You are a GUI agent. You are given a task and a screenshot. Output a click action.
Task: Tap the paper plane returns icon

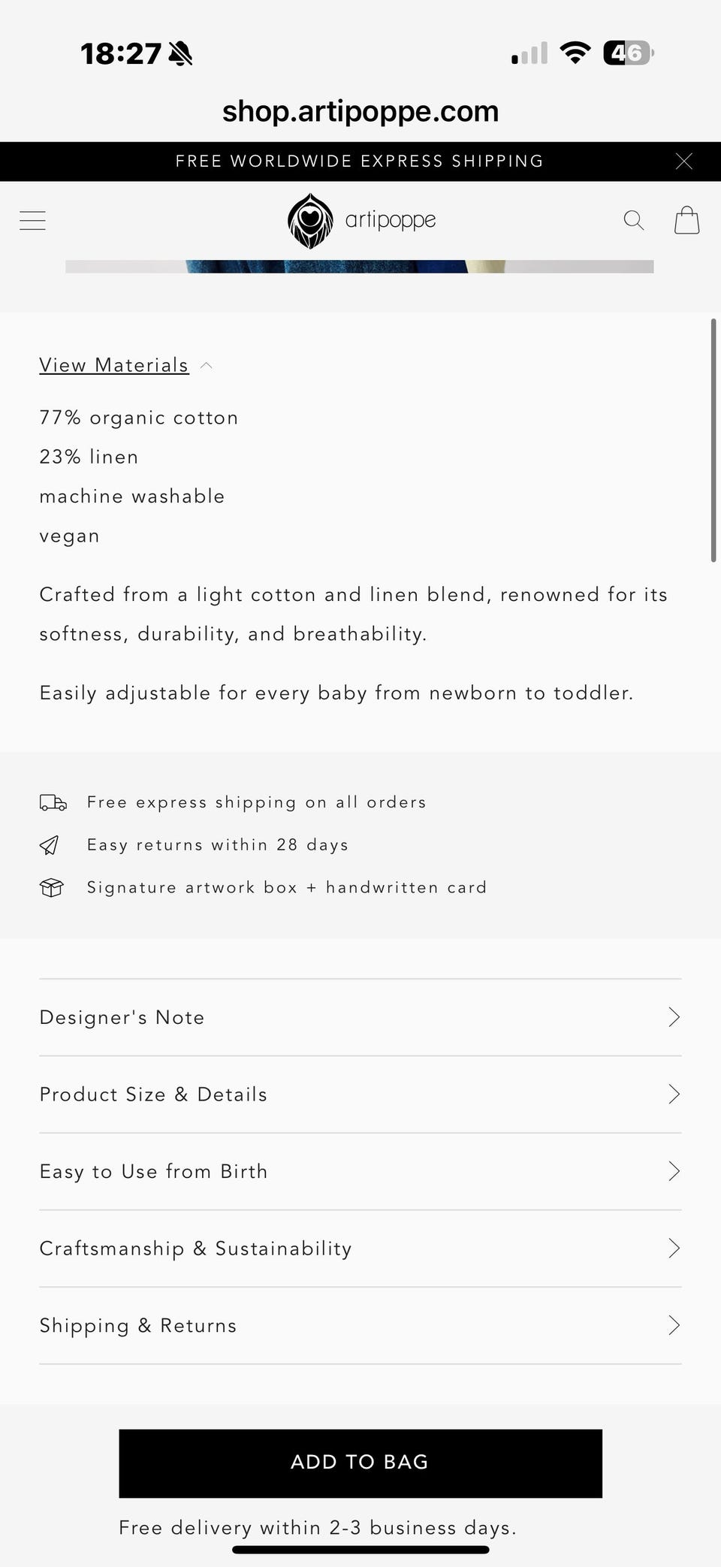[50, 845]
